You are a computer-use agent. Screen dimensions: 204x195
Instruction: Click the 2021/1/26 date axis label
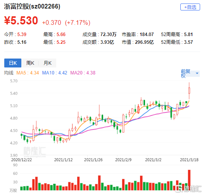pos(93,160)
